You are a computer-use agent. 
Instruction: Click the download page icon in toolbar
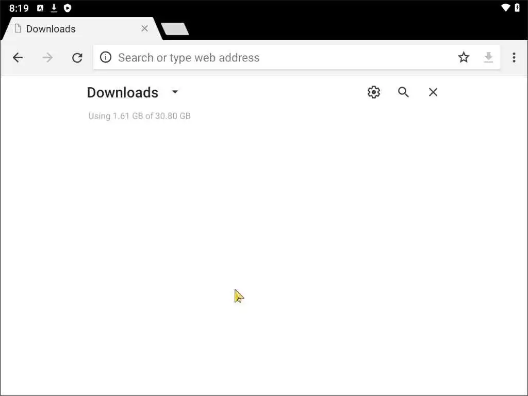click(x=488, y=58)
